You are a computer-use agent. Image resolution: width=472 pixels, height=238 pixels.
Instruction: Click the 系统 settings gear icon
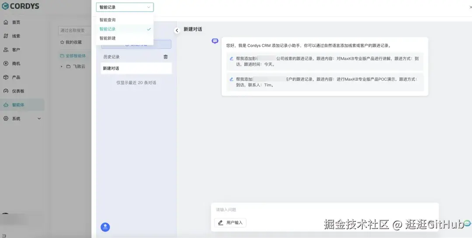click(6, 119)
